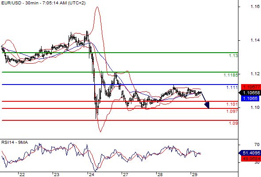Click the RSI14 - 9MA indicator label

click(x=15, y=142)
